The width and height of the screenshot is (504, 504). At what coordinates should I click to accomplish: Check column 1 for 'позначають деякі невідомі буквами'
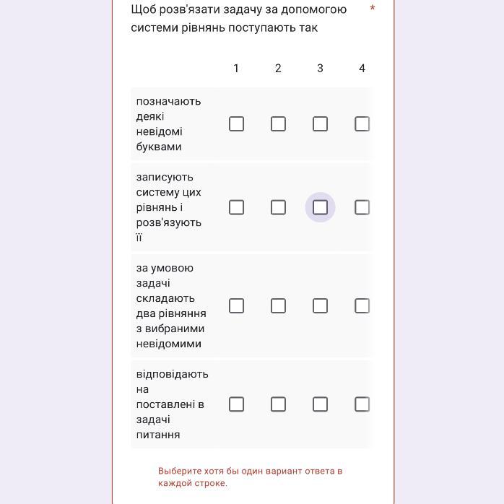tap(236, 124)
